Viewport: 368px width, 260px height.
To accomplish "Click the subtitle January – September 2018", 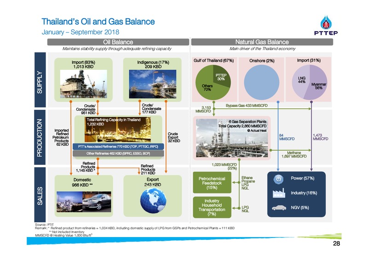I will pos(80,32).
